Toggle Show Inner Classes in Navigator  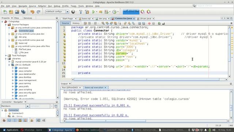click(25, 120)
